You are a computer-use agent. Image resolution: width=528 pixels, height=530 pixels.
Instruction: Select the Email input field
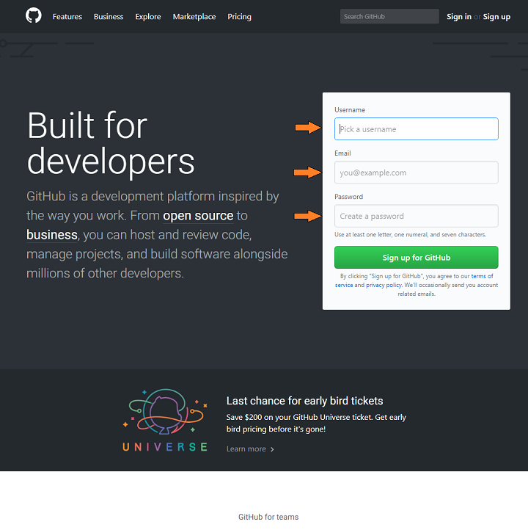coord(417,173)
